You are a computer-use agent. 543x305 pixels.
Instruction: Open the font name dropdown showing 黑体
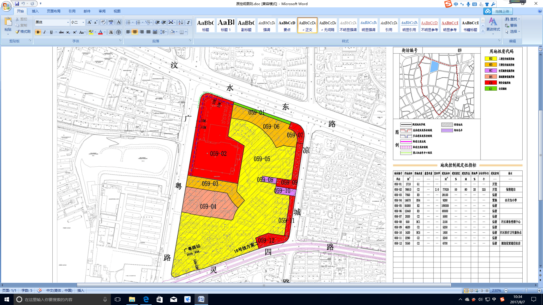tap(68, 22)
